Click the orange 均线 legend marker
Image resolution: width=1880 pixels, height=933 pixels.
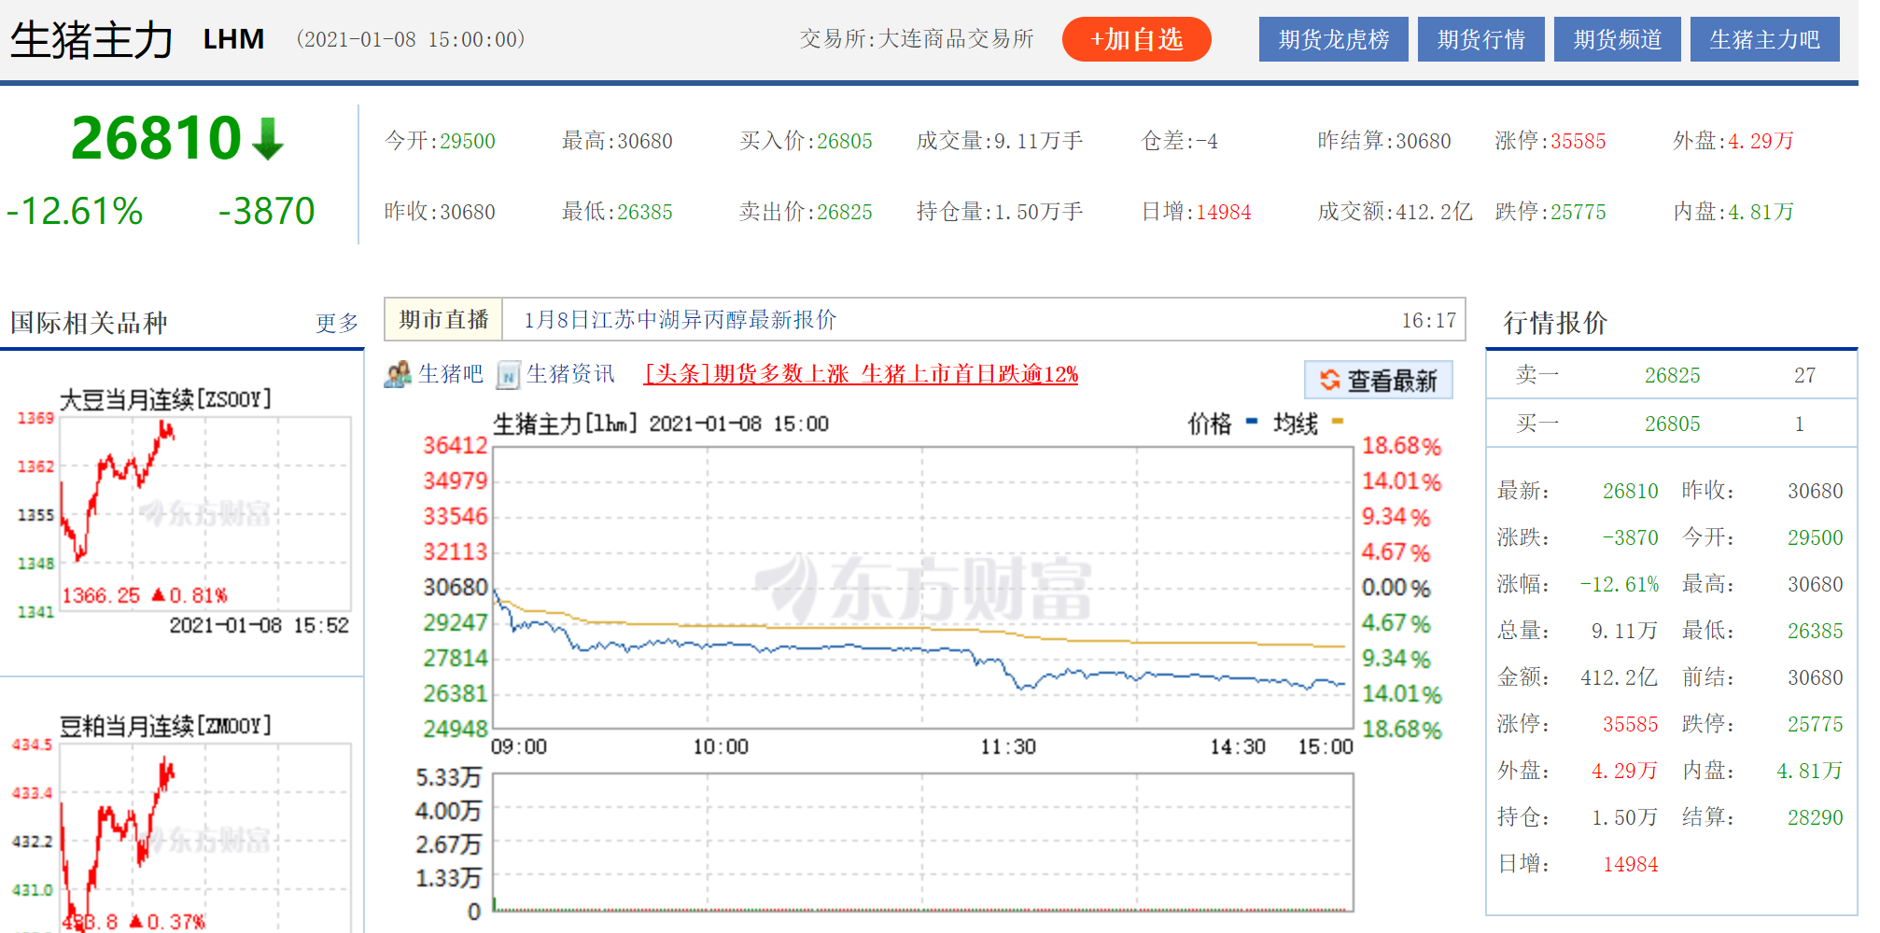pos(1337,422)
